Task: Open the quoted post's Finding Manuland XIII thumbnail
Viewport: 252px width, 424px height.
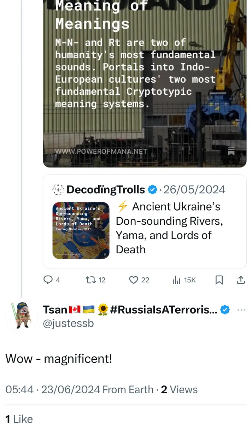Action: pos(81,230)
